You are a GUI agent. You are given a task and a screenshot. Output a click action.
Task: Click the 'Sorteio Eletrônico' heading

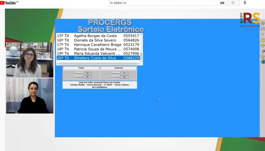(111, 29)
